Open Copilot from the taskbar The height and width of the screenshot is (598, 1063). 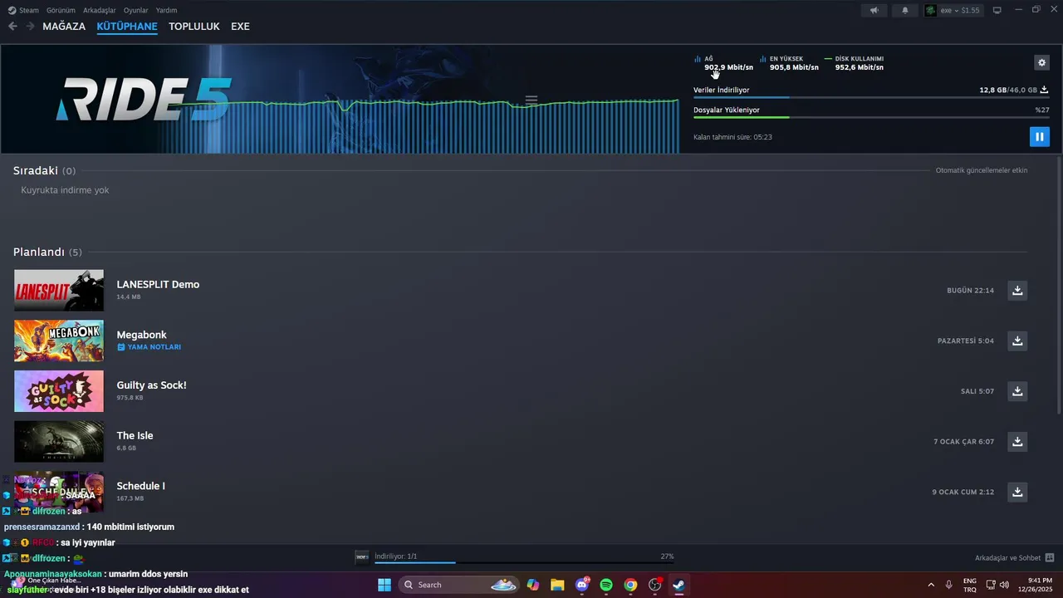pos(533,585)
